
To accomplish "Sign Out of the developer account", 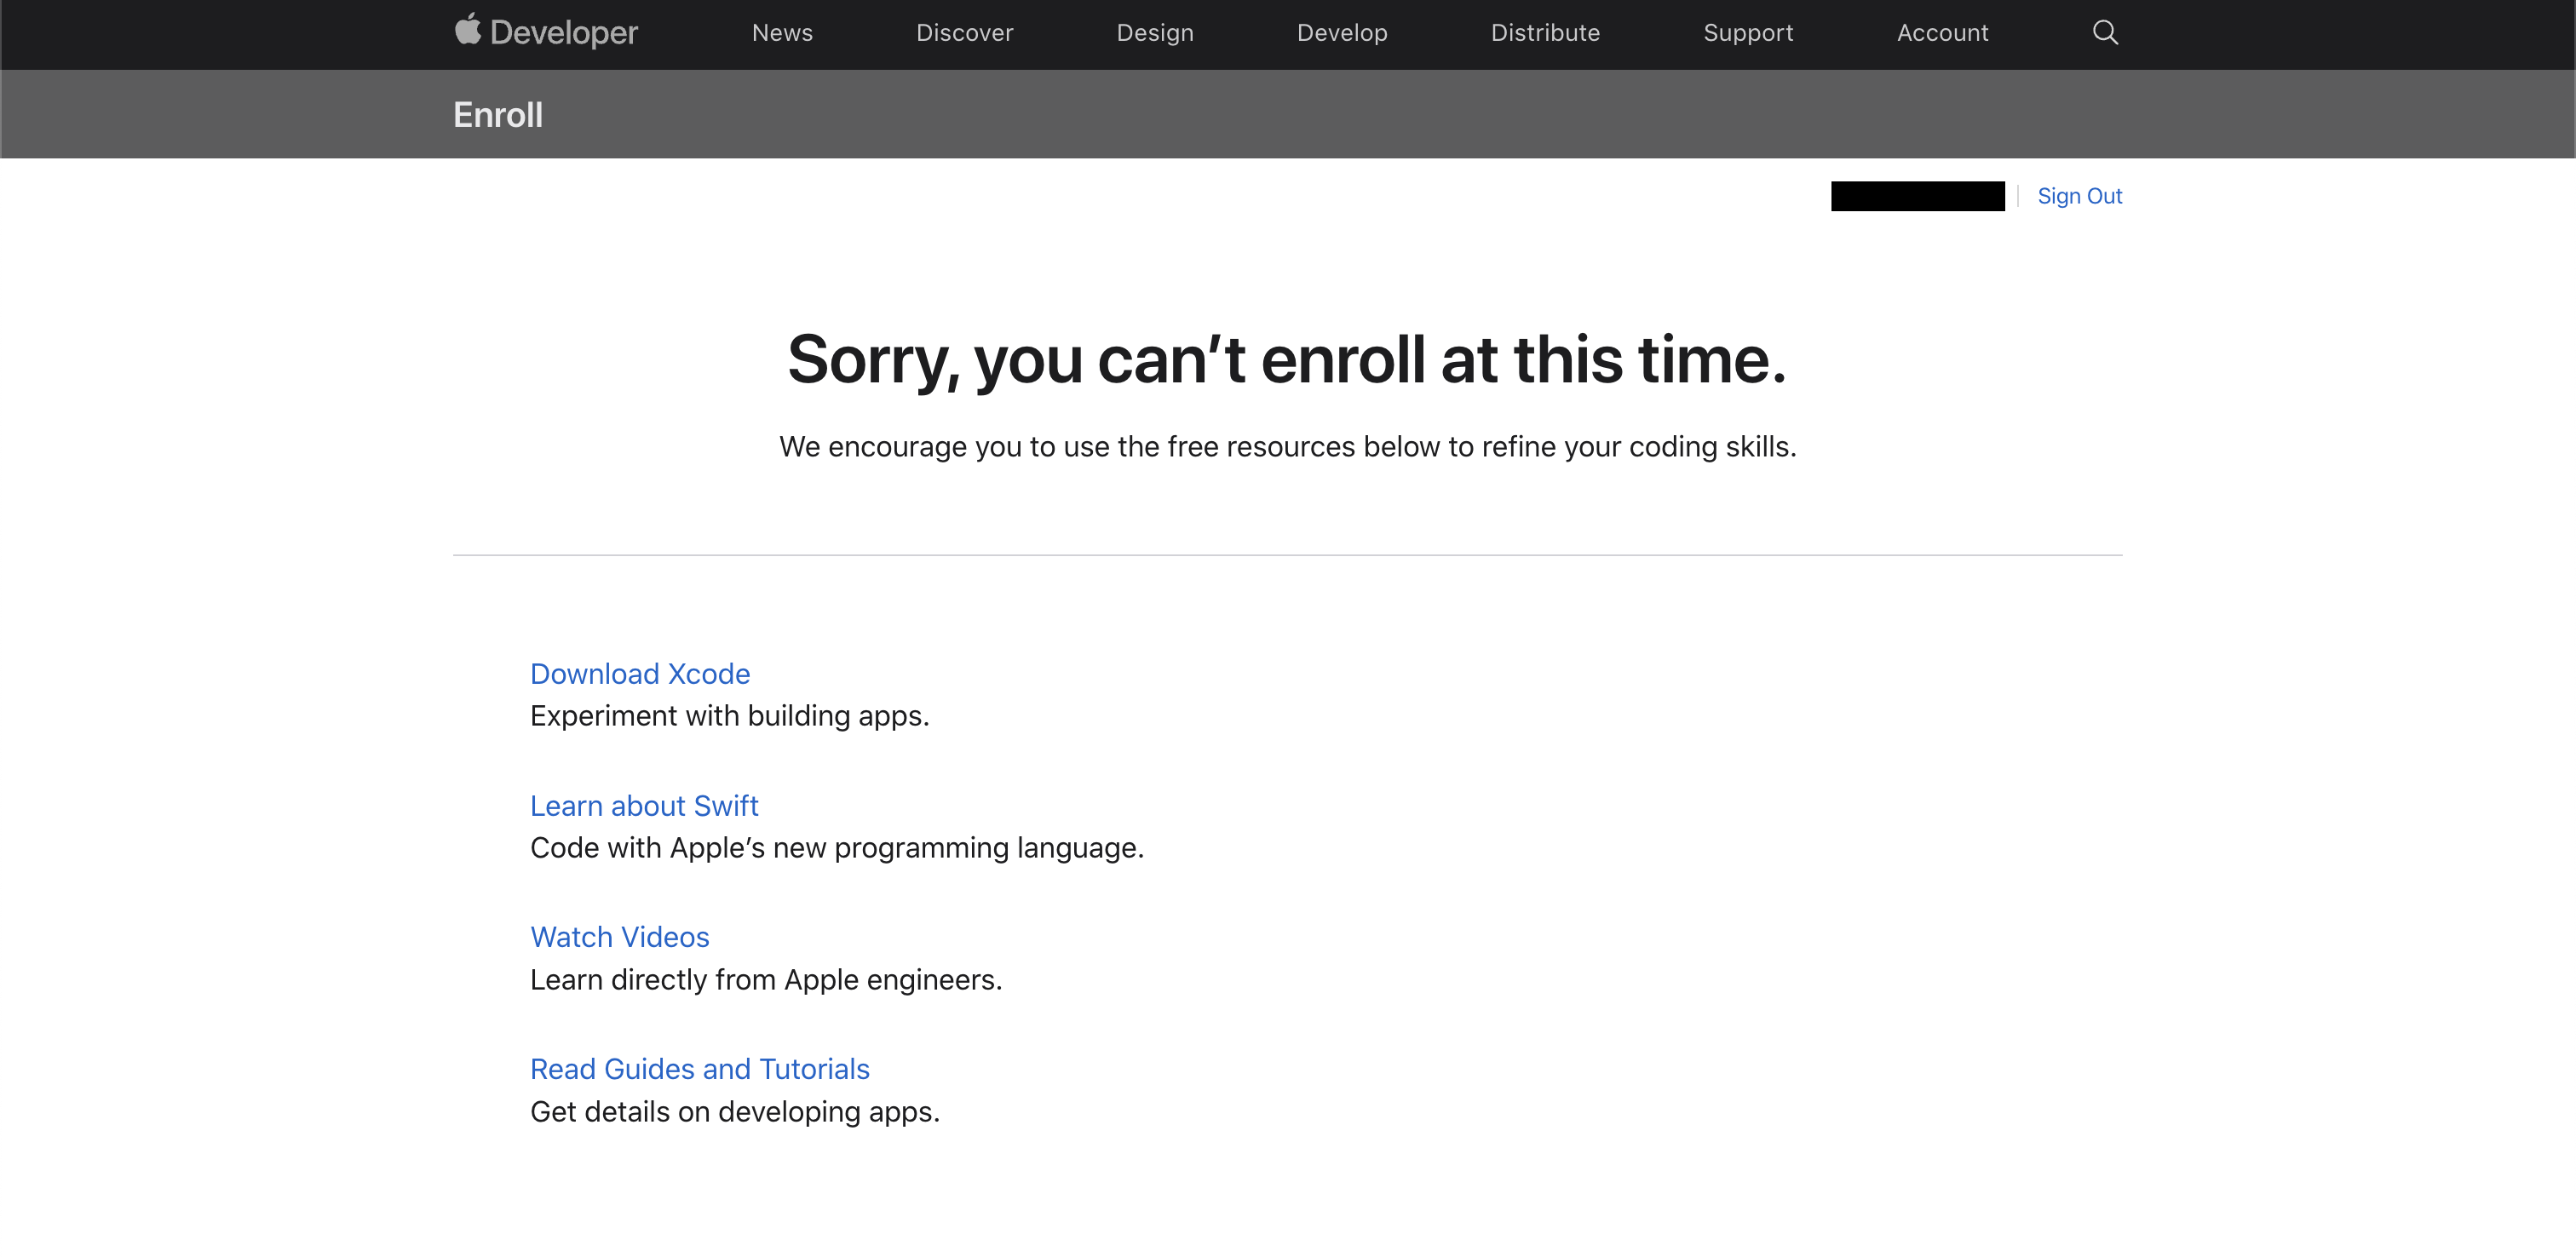I will pos(2079,196).
